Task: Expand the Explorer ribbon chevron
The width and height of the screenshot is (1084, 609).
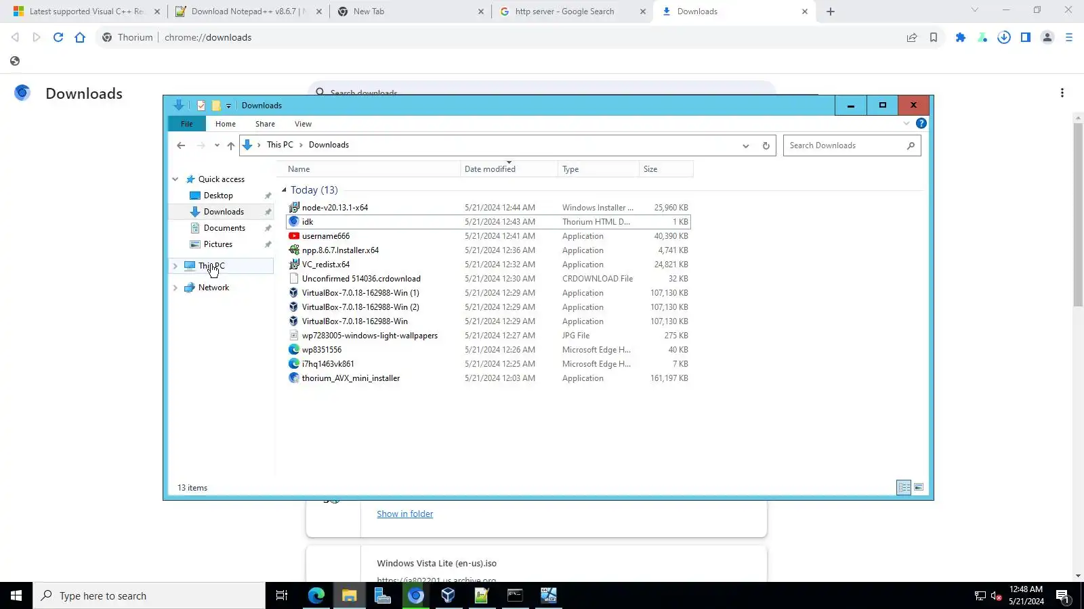Action: [x=906, y=123]
